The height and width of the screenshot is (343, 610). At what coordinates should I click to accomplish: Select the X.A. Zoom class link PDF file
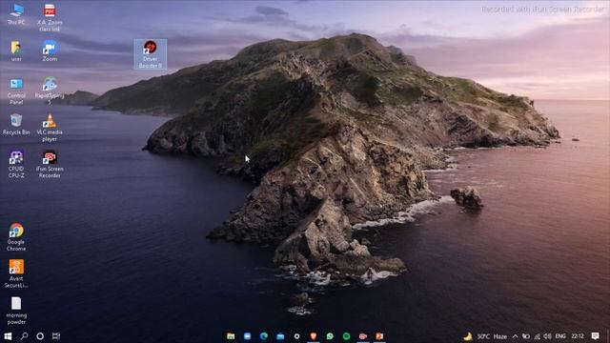click(50, 17)
